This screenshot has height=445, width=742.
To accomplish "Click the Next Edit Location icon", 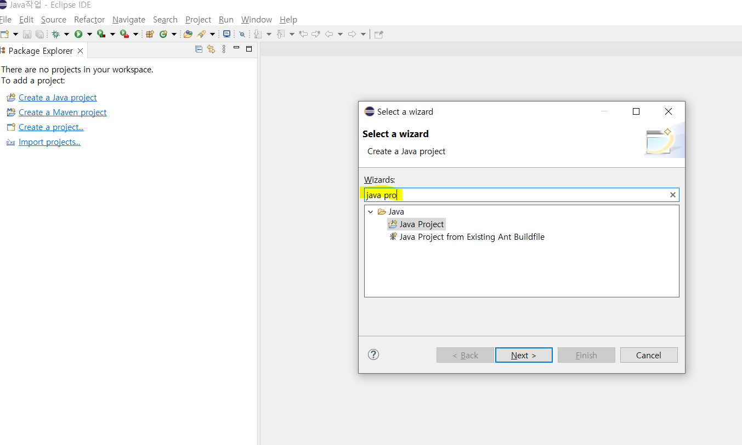I will (x=316, y=34).
